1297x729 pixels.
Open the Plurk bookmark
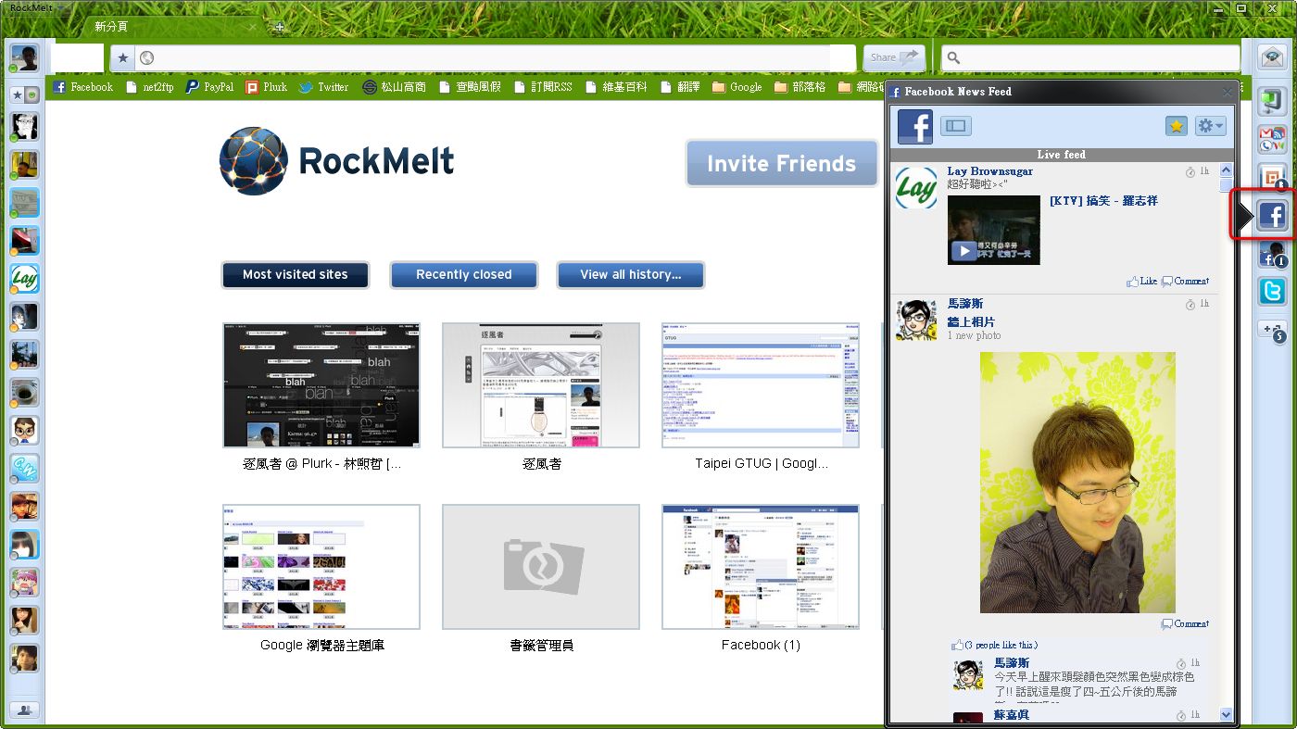[267, 87]
